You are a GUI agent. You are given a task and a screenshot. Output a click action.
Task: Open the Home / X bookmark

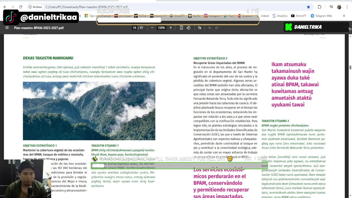tap(158, 16)
